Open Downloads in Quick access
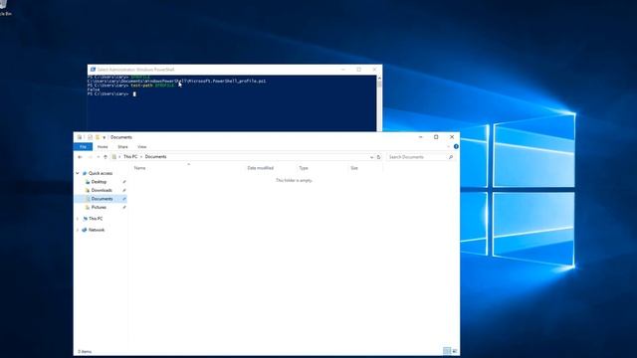 (102, 190)
